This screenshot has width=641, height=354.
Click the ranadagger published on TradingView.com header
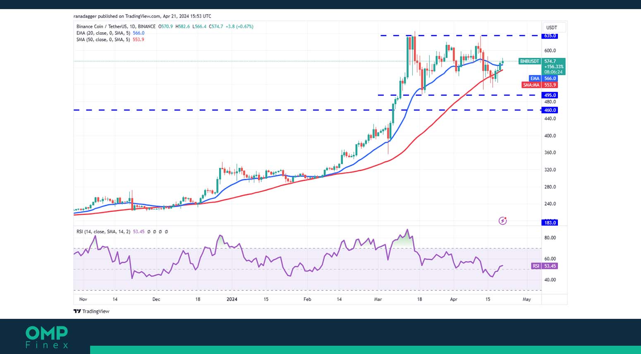[x=142, y=16]
